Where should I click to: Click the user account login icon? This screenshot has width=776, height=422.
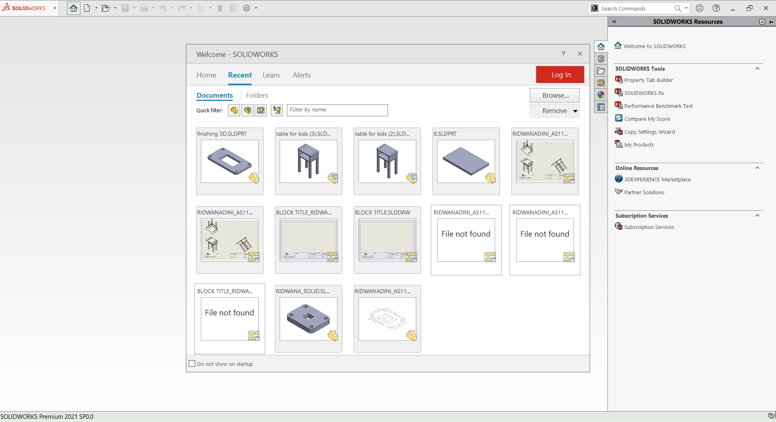pos(700,8)
